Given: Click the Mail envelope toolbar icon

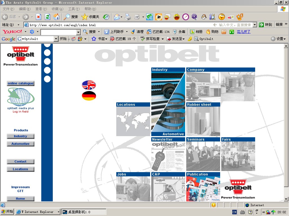Looking at the screenshot, I should tap(117, 17).
